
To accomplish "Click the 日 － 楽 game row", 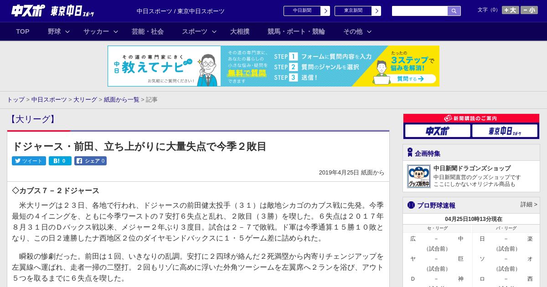I will coord(506,239).
